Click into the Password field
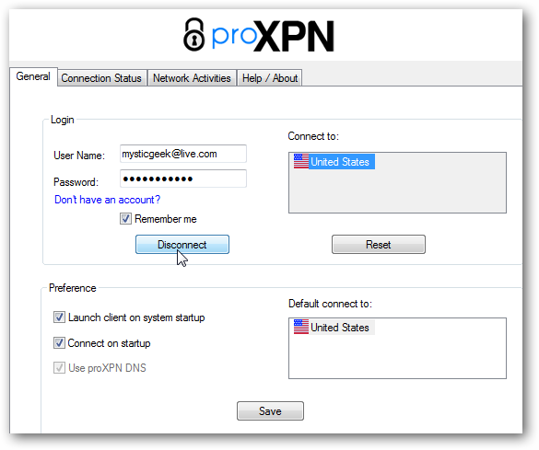 click(183, 179)
